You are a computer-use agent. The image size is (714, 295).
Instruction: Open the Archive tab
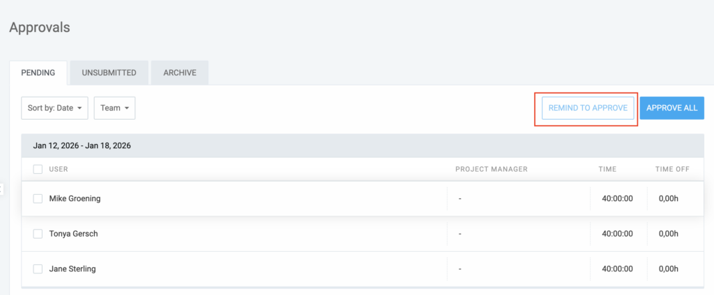[x=180, y=72]
